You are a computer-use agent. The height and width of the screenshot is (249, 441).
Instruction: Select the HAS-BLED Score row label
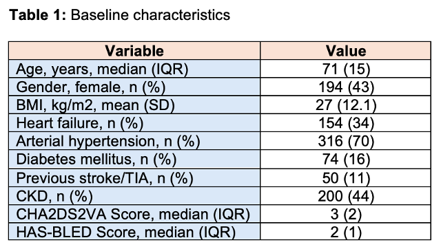click(x=134, y=232)
